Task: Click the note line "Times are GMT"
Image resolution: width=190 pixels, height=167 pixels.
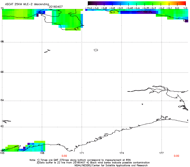Action: pos(50,160)
